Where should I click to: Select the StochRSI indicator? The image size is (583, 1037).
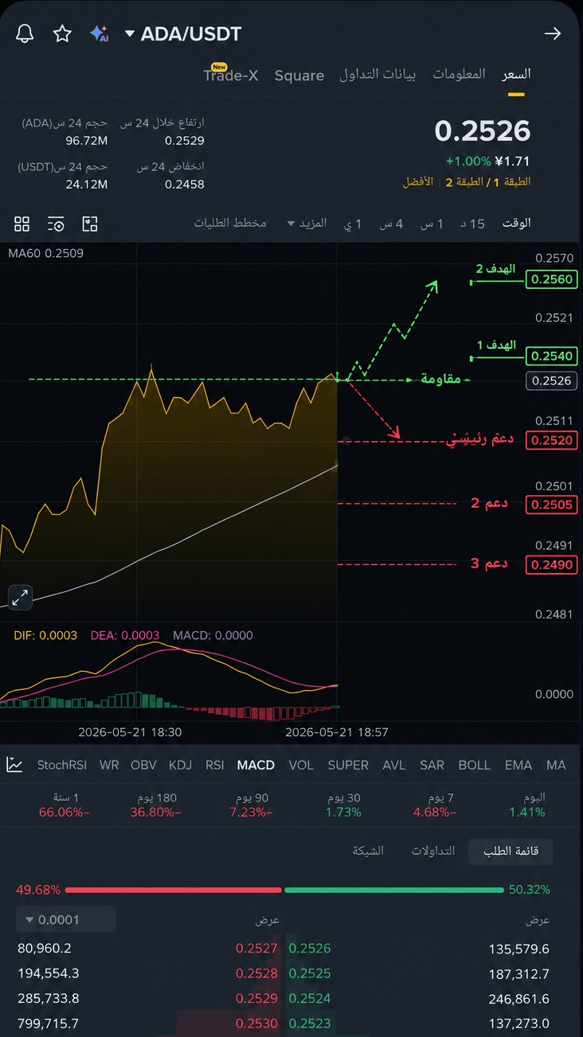click(x=62, y=765)
